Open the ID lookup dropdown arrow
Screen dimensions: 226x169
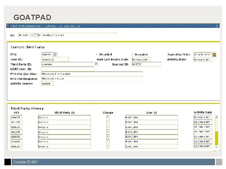pyautogui.click(x=35, y=35)
